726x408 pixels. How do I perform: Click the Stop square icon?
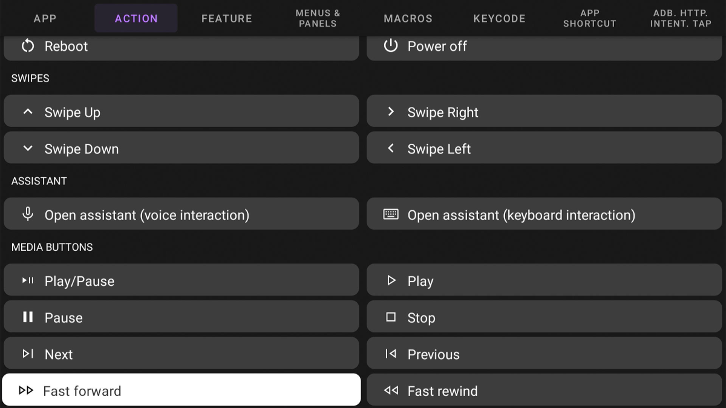391,317
